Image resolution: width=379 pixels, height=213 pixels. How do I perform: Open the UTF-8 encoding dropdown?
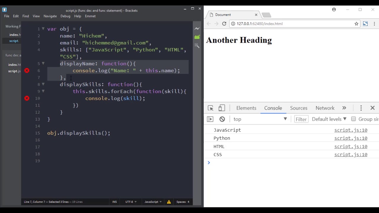(x=131, y=202)
